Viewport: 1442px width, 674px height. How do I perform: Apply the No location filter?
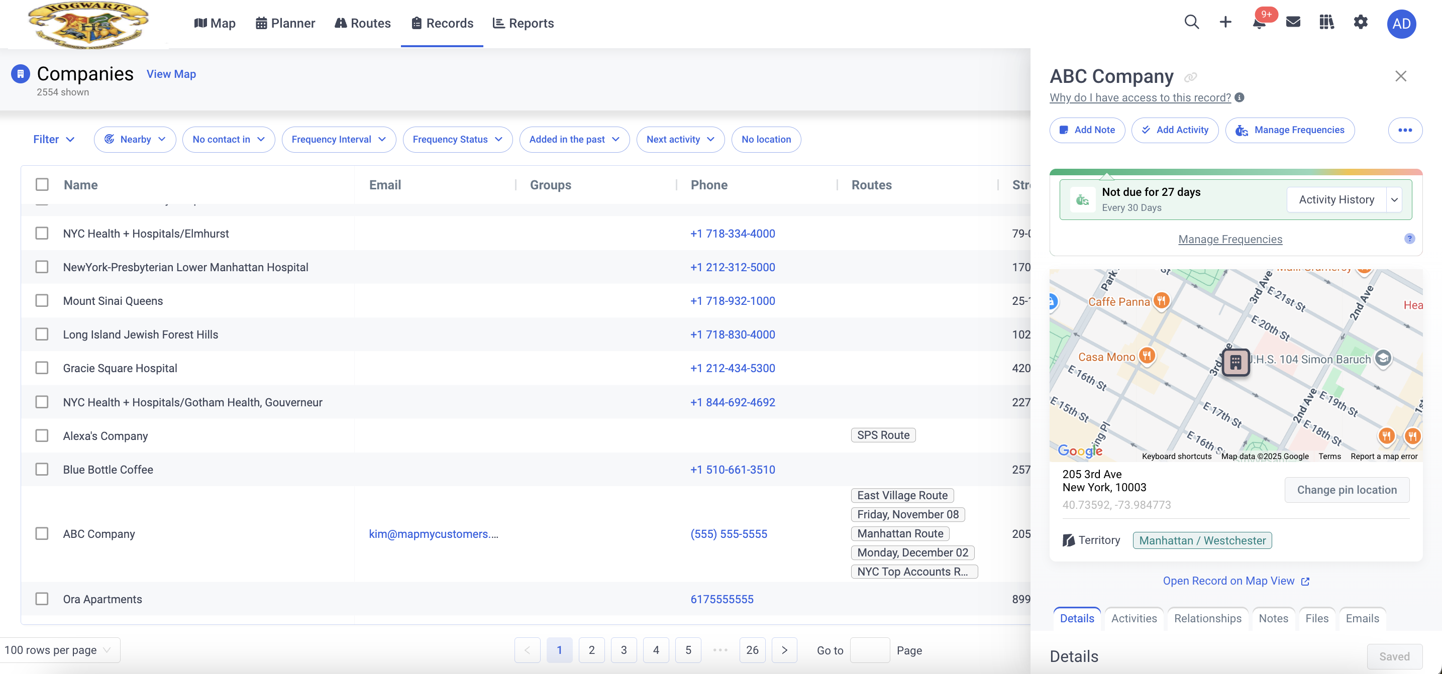[x=766, y=139]
